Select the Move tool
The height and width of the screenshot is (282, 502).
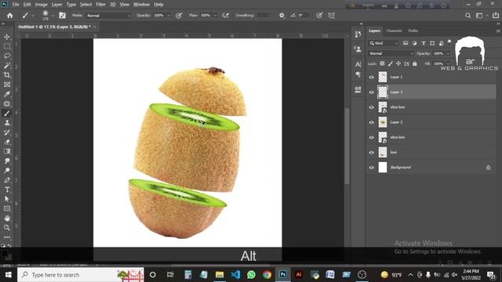click(x=7, y=37)
